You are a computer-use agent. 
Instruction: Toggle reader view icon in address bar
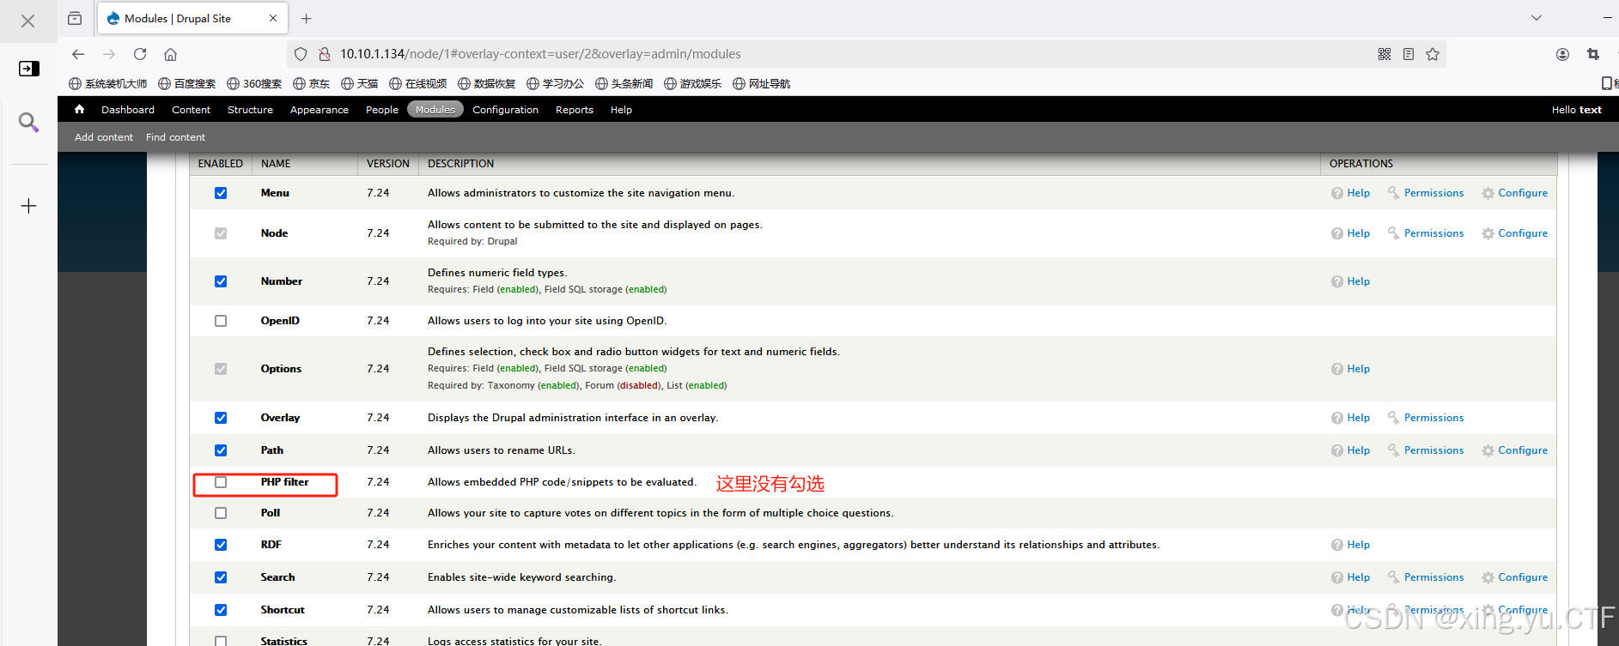(1409, 54)
